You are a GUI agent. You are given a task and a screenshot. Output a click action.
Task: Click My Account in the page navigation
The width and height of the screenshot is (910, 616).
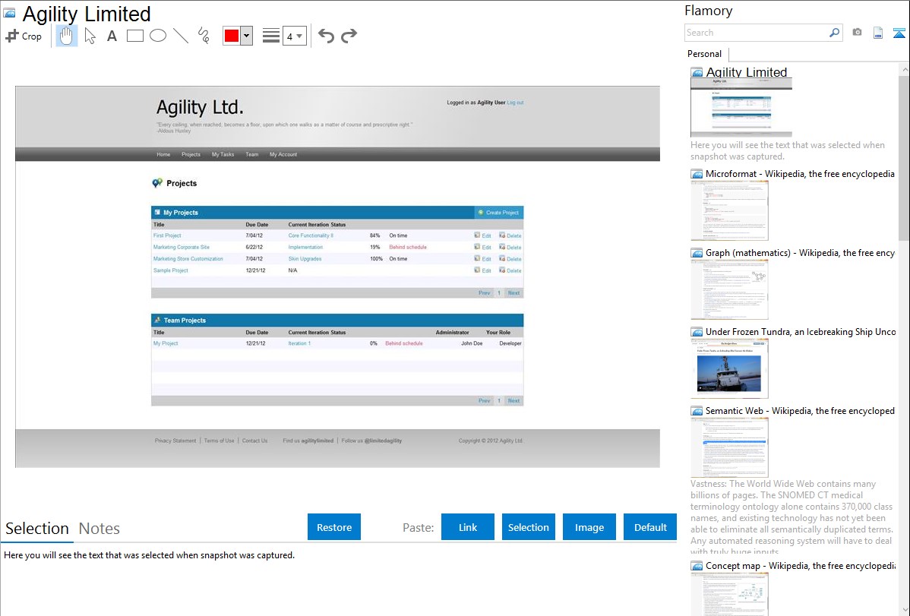(x=283, y=154)
